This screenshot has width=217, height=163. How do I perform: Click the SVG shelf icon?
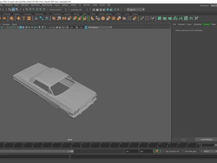29,19
